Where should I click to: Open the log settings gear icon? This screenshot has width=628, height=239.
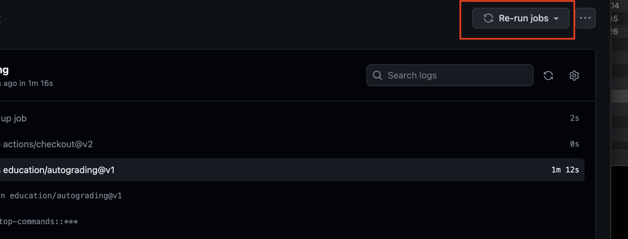click(574, 76)
